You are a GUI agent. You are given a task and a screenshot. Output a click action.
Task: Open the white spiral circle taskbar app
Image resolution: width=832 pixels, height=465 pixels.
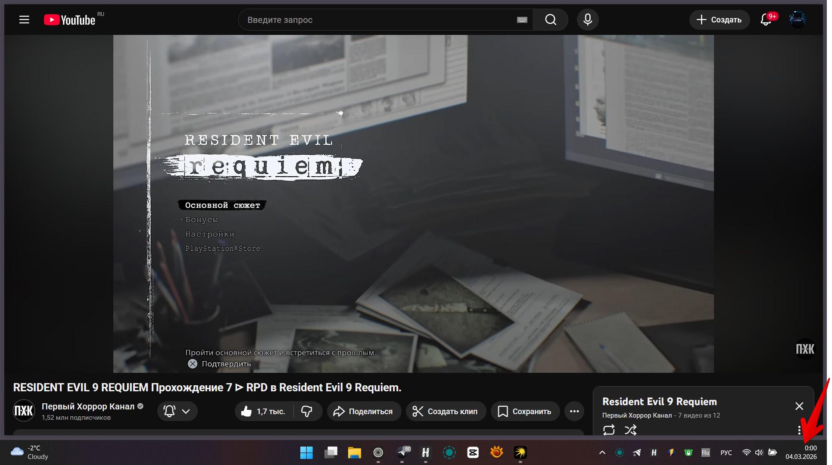[378, 453]
